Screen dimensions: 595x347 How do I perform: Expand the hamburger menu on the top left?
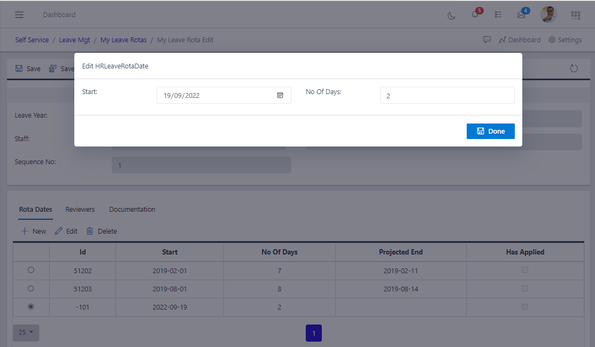pyautogui.click(x=19, y=14)
